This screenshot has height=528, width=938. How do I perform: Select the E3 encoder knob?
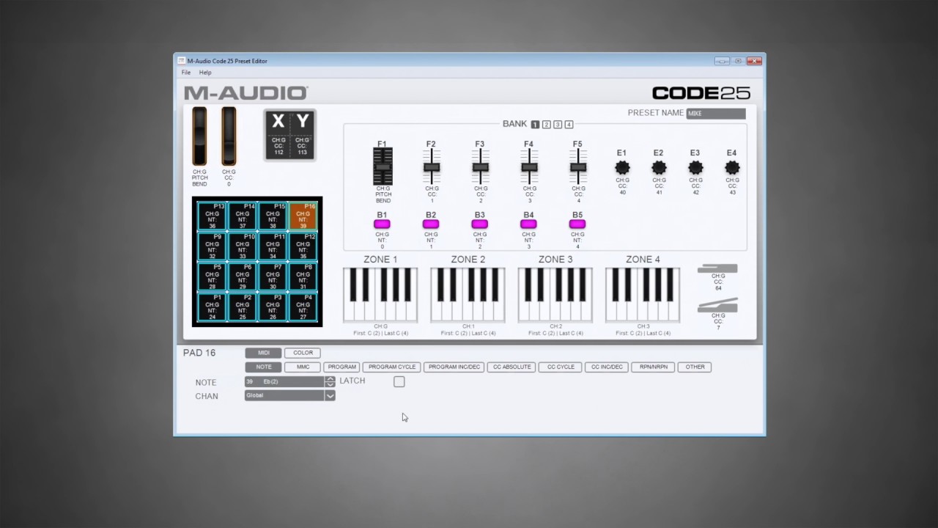click(x=695, y=167)
